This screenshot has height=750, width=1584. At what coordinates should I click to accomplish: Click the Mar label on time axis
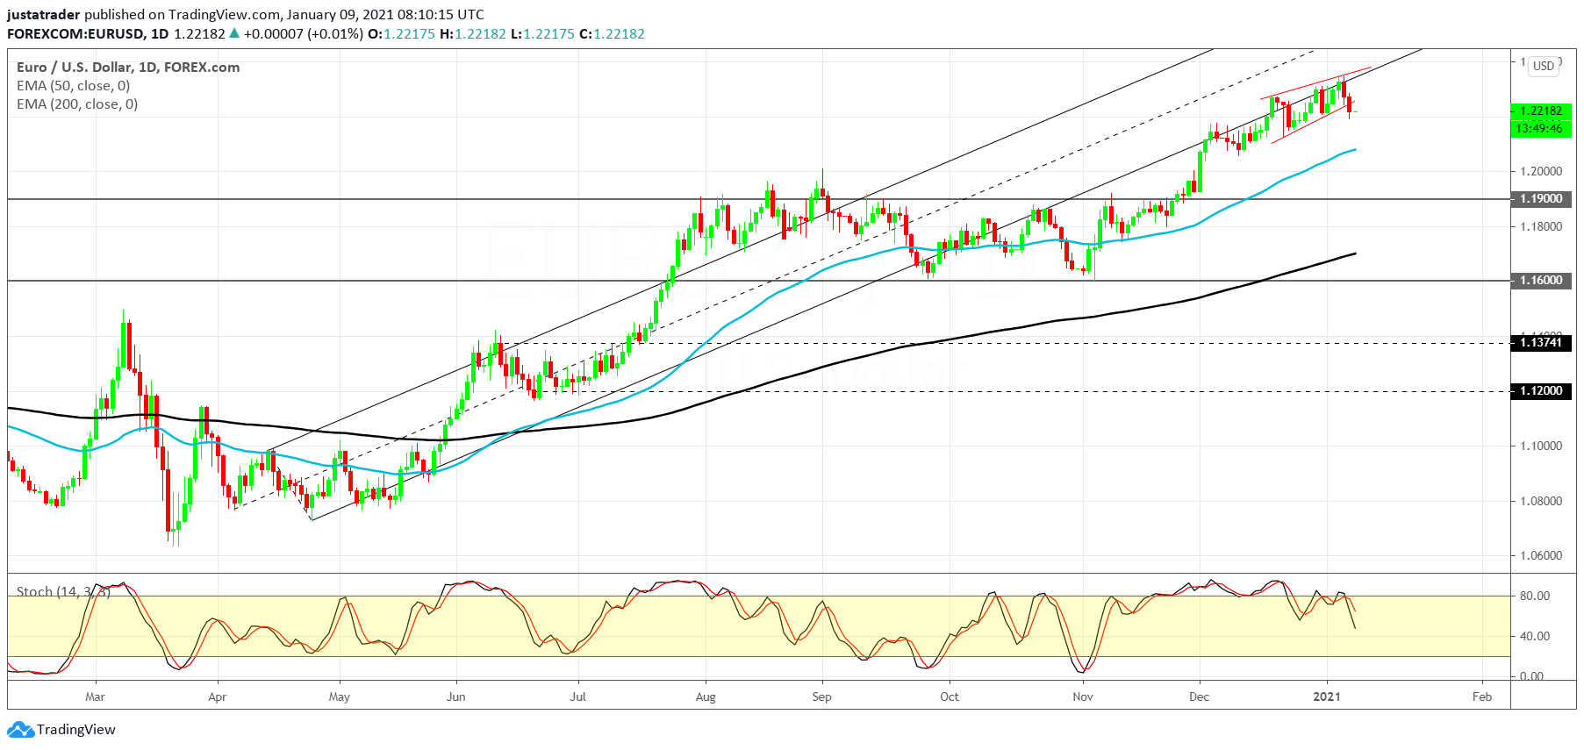(x=95, y=697)
